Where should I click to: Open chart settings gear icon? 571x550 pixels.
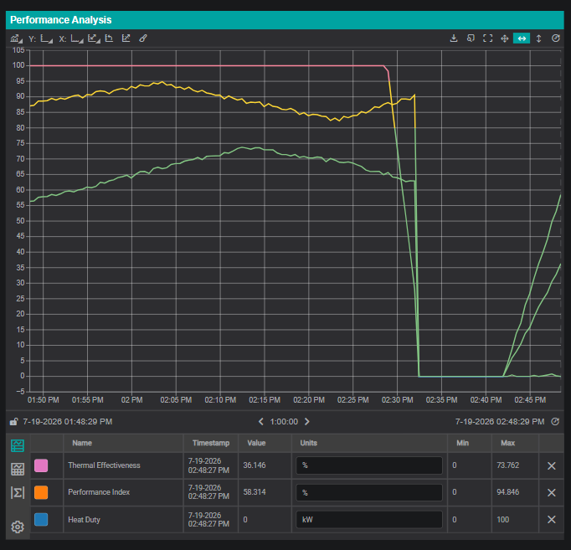(18, 527)
